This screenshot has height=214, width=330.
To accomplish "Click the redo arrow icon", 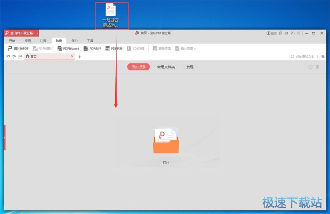I will pos(14,56).
